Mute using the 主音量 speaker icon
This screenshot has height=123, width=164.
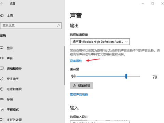pyautogui.click(x=73, y=76)
